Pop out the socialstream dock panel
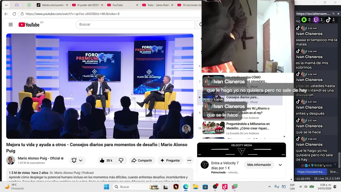 pos(334,14)
